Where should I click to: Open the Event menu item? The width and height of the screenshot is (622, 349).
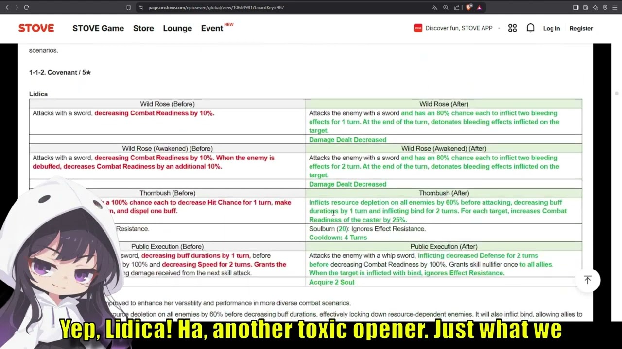(212, 28)
